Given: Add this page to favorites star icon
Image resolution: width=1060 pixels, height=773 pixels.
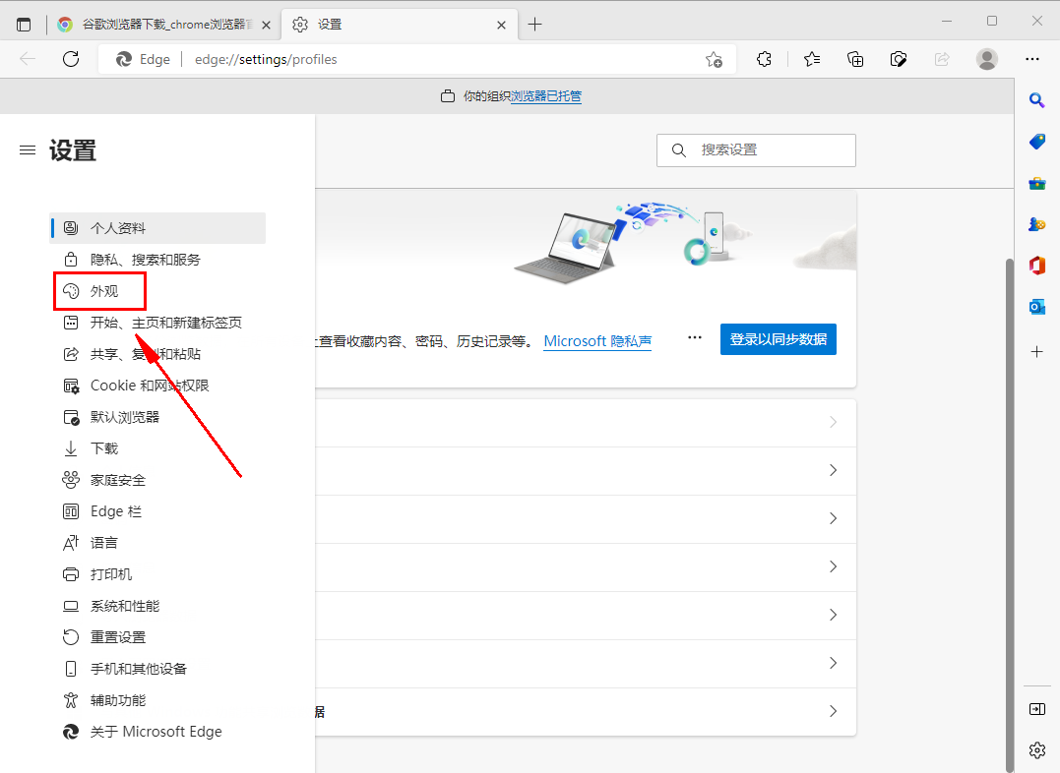Looking at the screenshot, I should 714,59.
